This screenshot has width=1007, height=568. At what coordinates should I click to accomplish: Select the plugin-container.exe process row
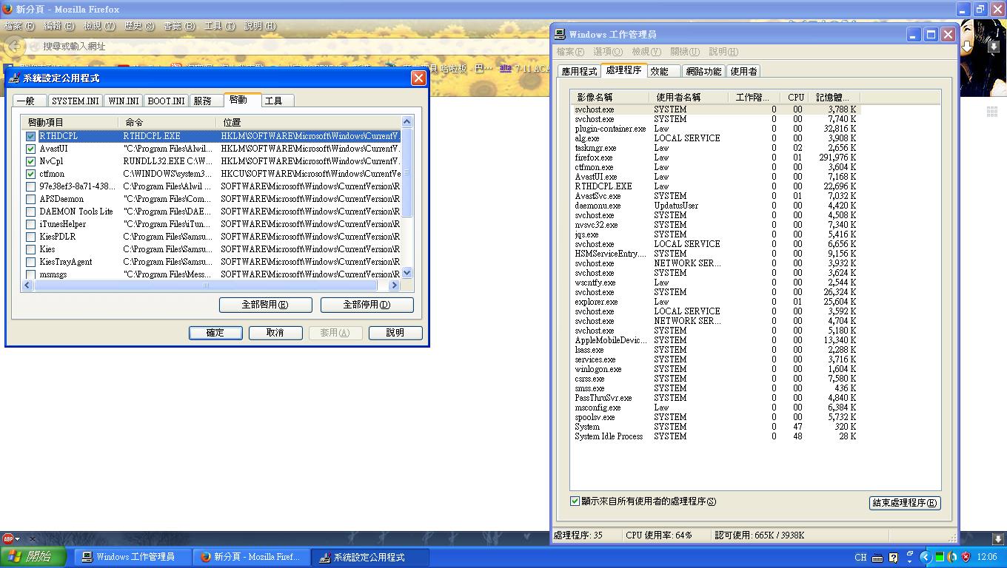715,129
